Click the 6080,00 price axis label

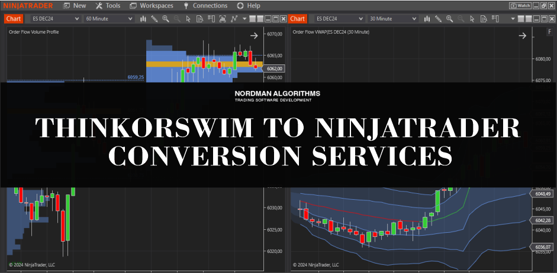coord(542,59)
